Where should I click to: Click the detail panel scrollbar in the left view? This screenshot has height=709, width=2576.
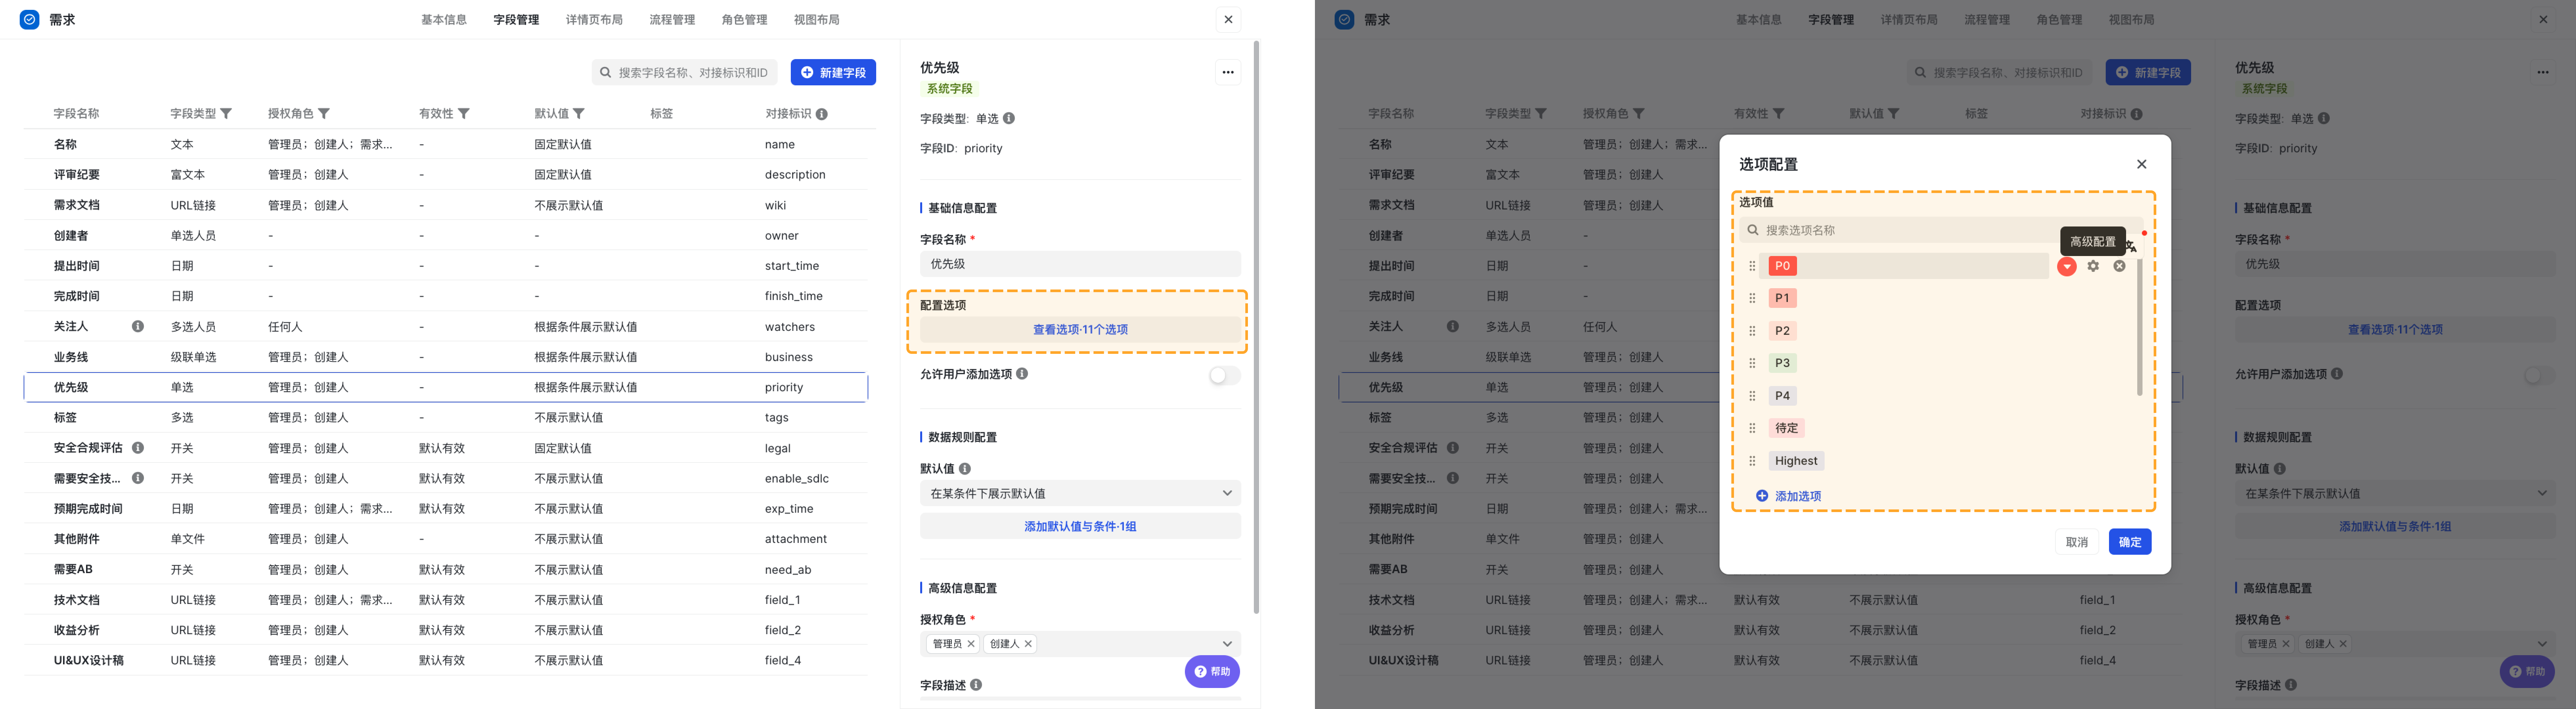1256,327
